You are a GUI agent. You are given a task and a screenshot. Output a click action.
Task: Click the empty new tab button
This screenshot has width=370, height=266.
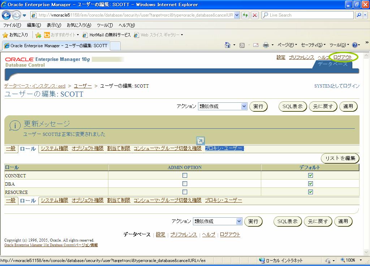click(115, 46)
